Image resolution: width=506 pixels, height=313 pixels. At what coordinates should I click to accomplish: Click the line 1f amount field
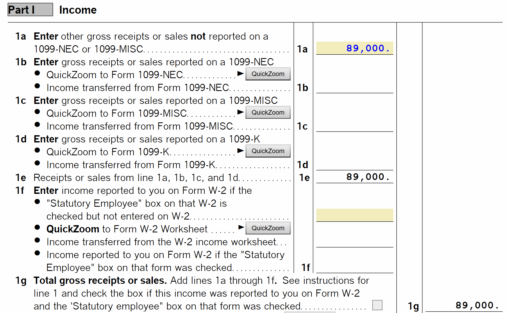[x=354, y=267]
